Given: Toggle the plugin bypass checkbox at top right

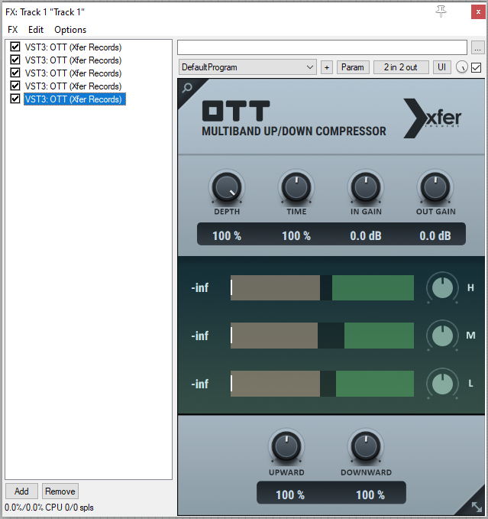Looking at the screenshot, I should click(x=477, y=67).
